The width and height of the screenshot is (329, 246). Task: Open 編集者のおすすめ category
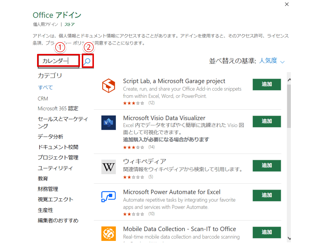tap(58, 220)
